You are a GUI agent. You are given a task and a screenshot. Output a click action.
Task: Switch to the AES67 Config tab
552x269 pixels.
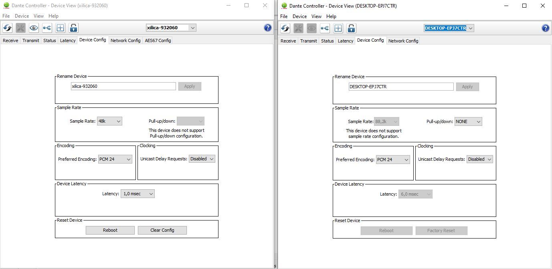[x=158, y=40]
